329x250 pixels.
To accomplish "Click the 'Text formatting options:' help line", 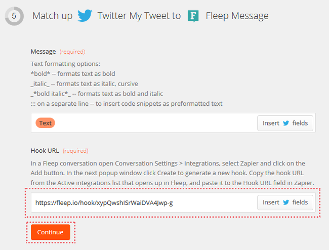I will pos(65,64).
